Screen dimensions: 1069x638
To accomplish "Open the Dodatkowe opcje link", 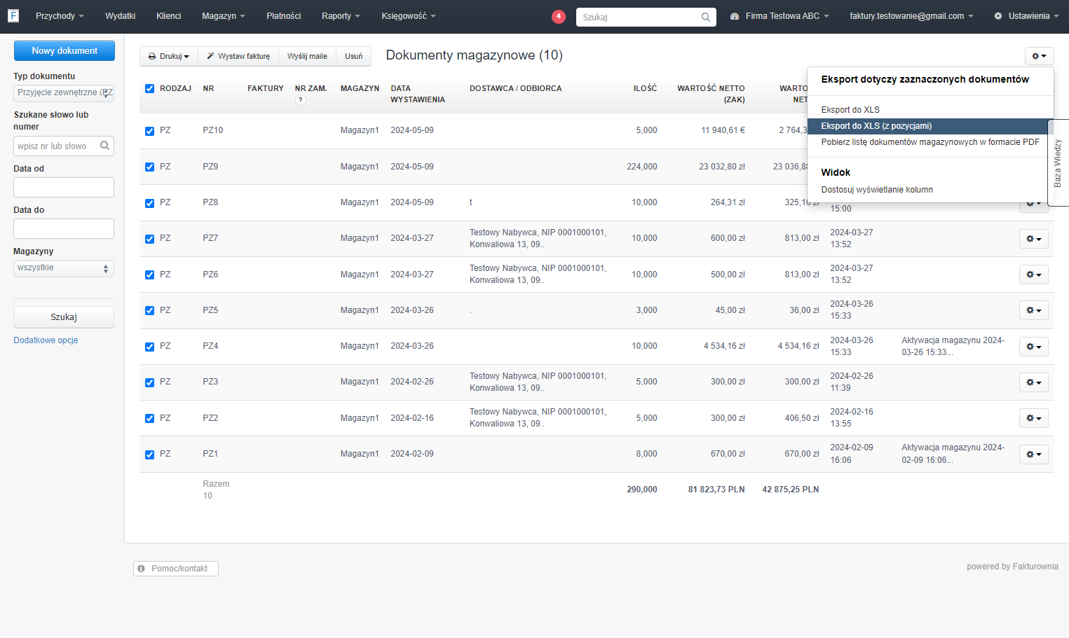I will click(x=46, y=340).
